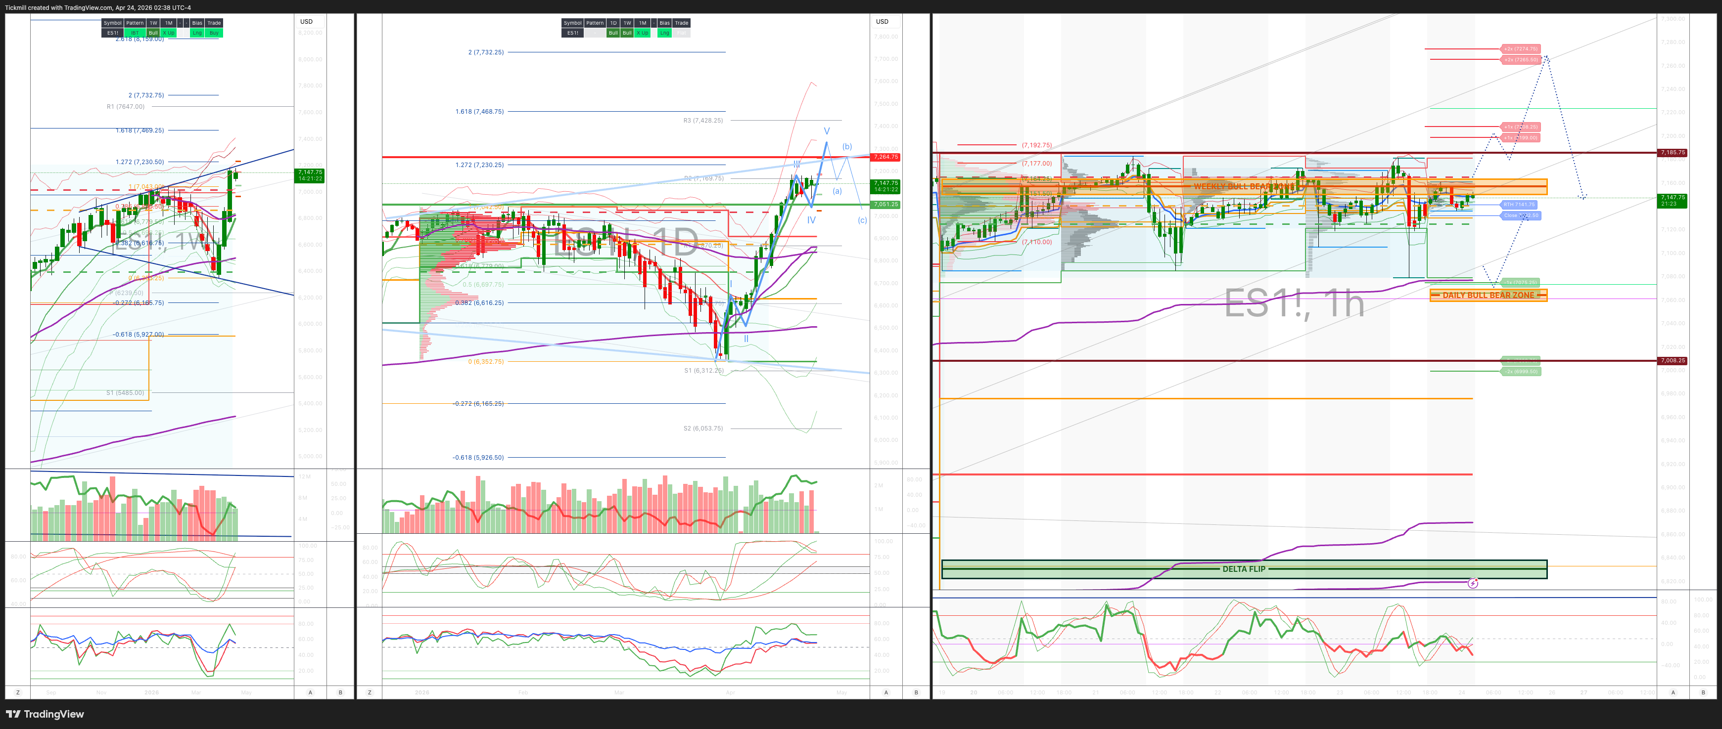Screen dimensions: 1722x729
Task: Click the red 7,264.75 price label on daily chart
Action: 885,157
